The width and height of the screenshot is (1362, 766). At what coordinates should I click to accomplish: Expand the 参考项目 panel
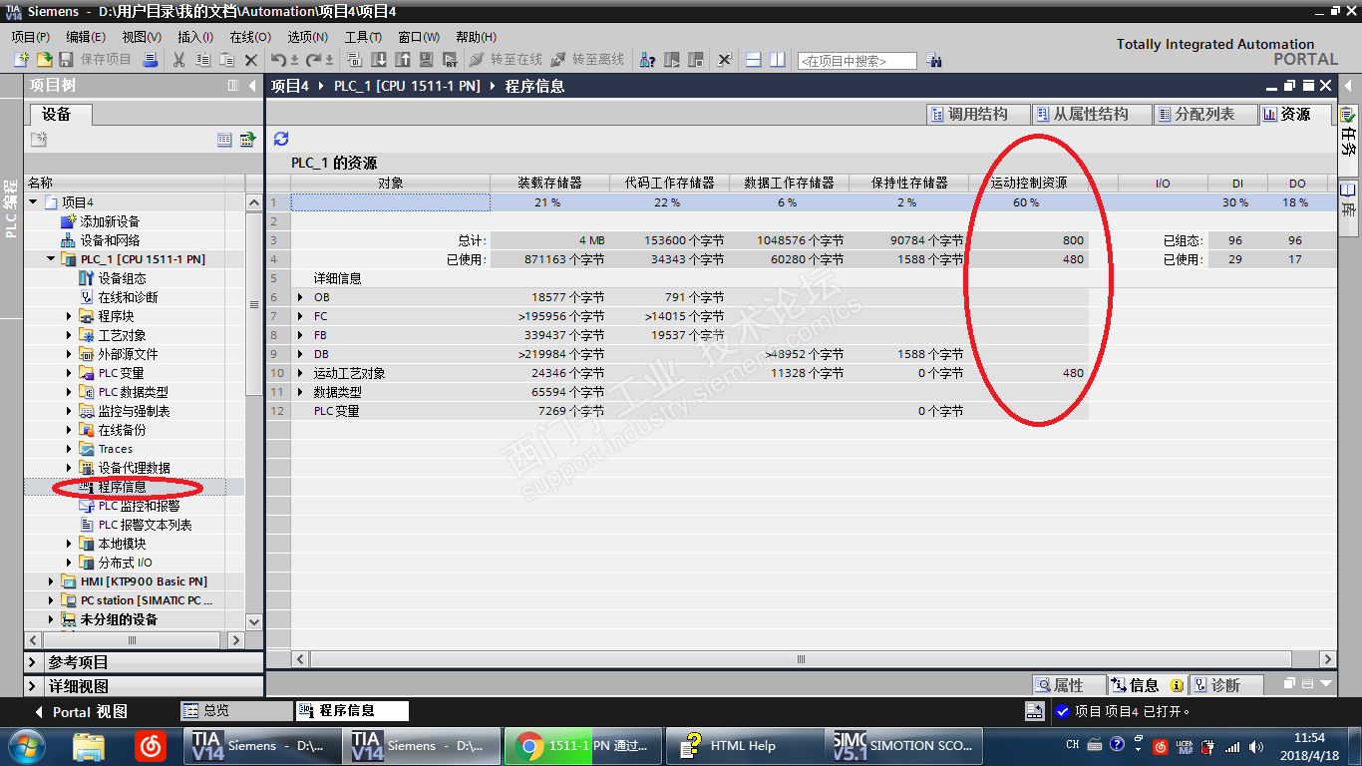tap(34, 662)
